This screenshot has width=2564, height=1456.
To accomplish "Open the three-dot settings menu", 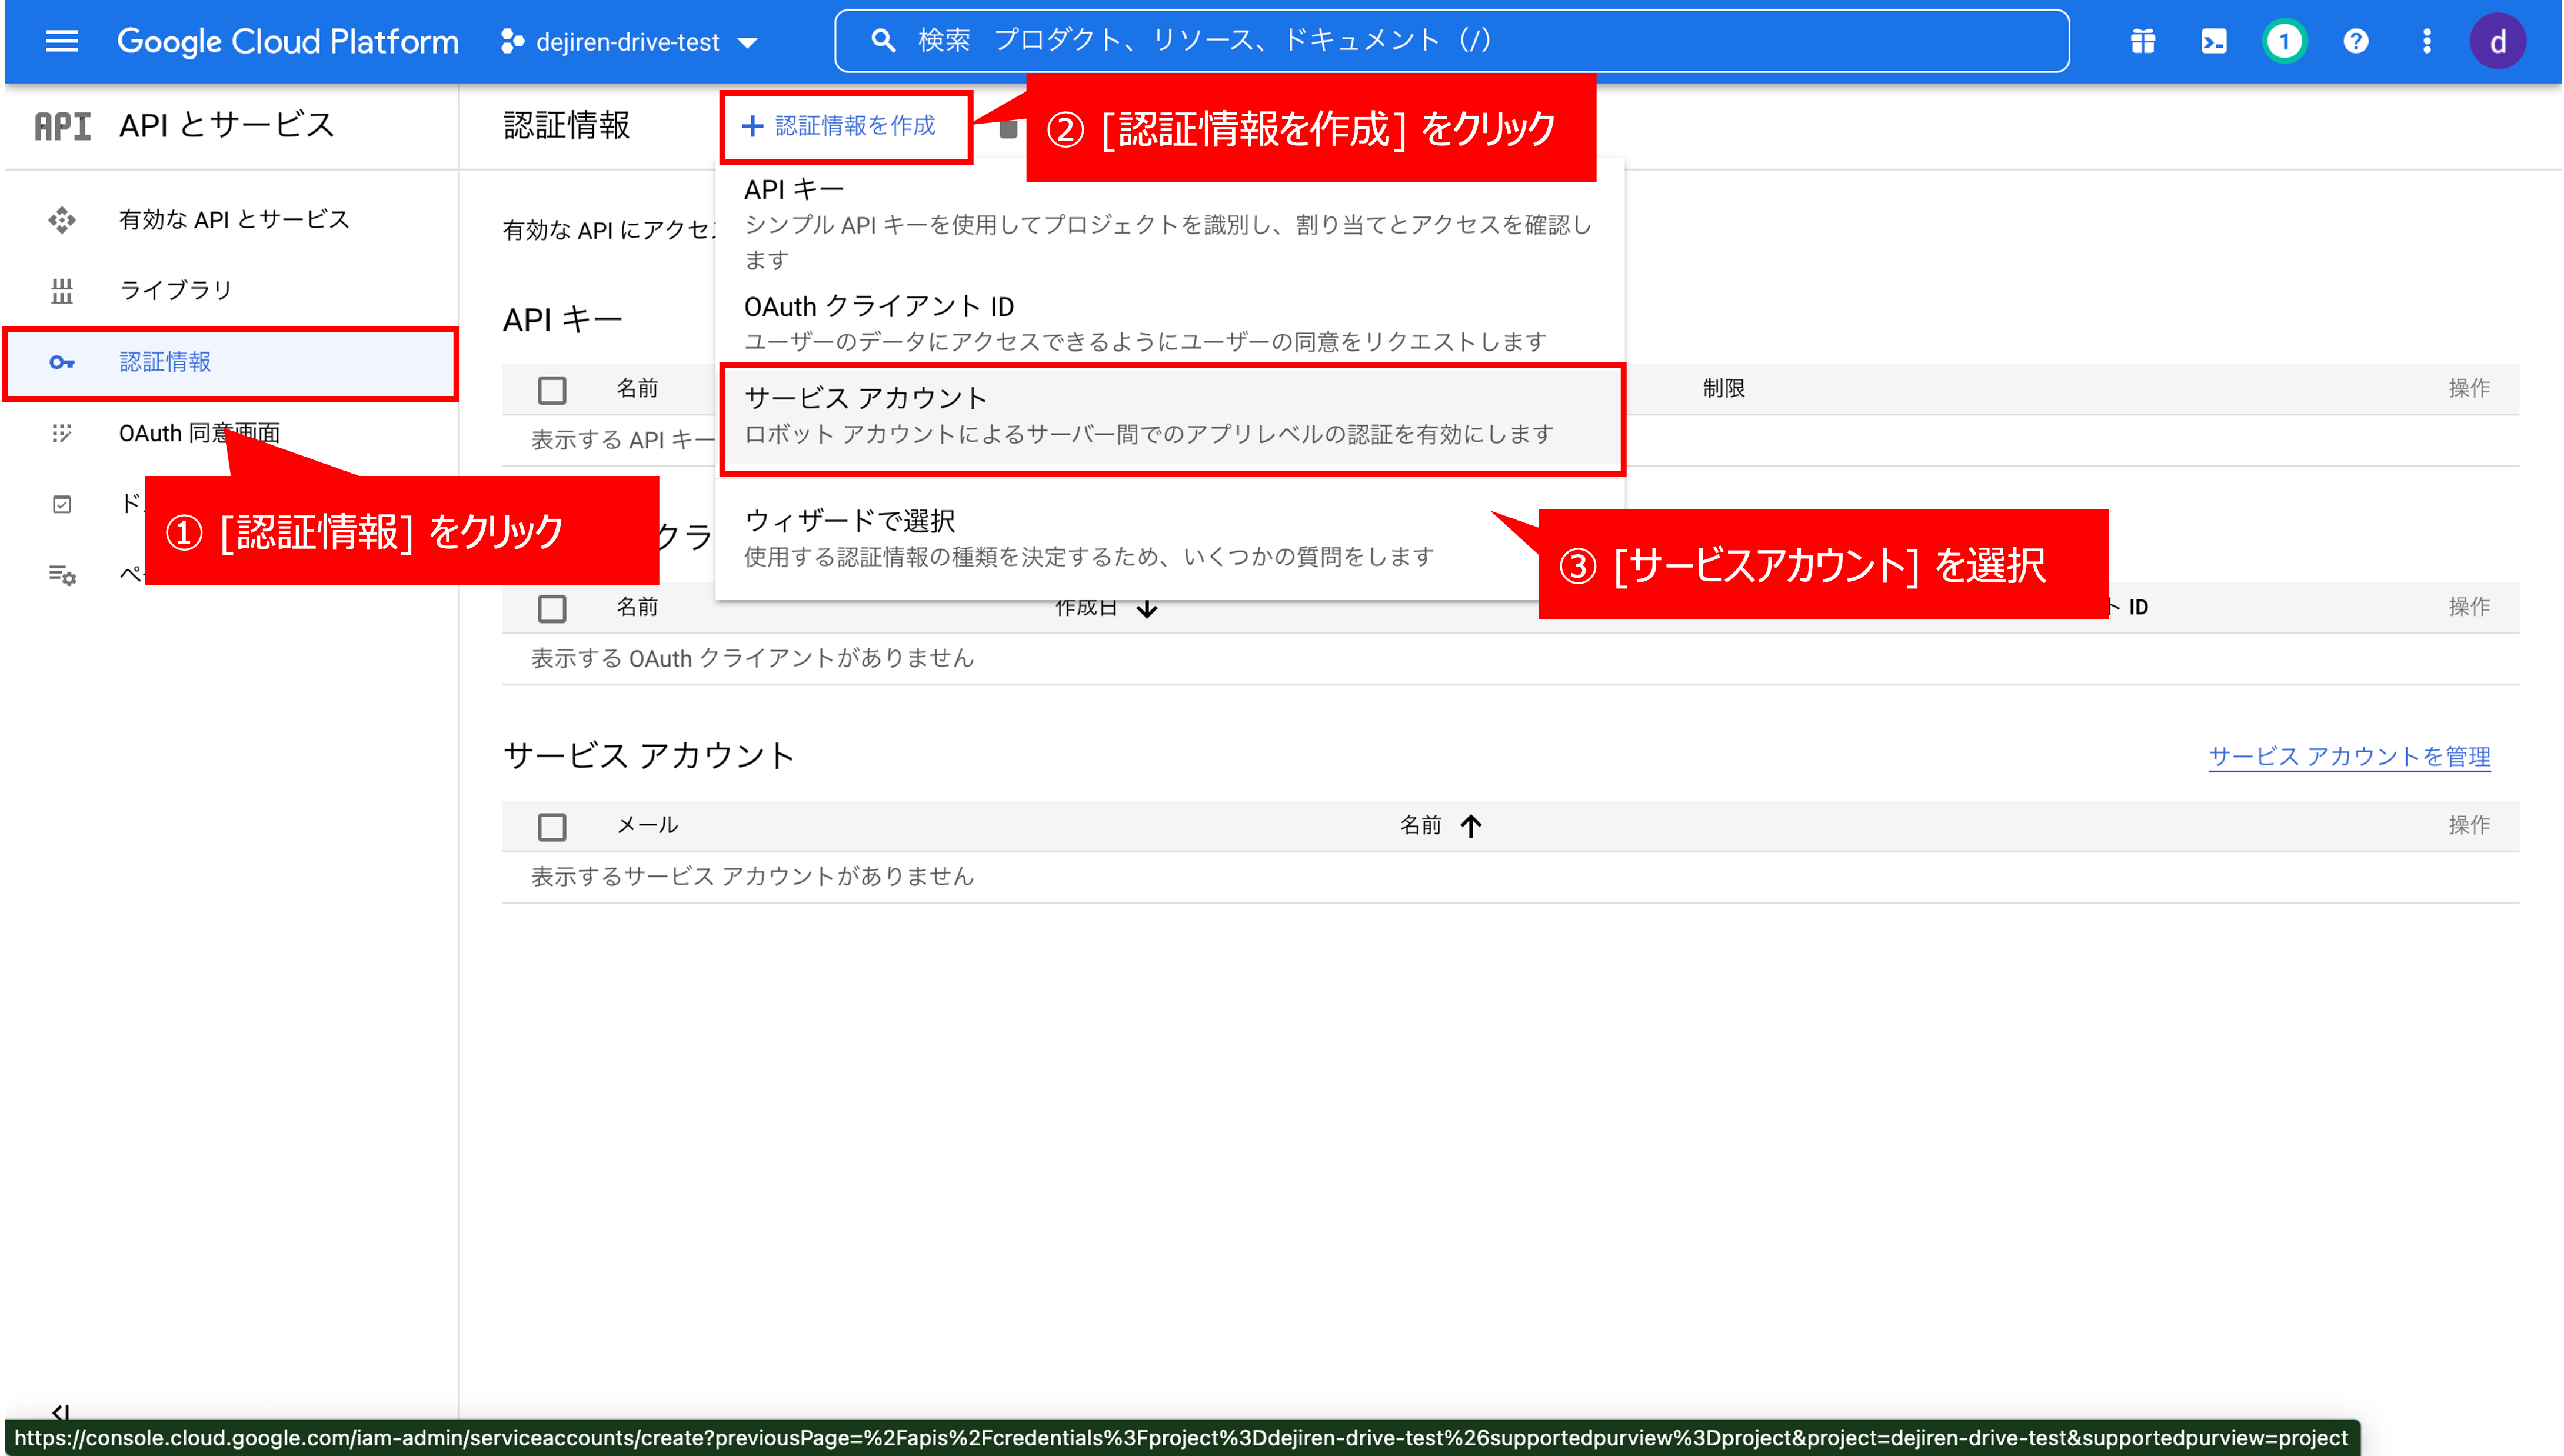I will (x=2426, y=41).
